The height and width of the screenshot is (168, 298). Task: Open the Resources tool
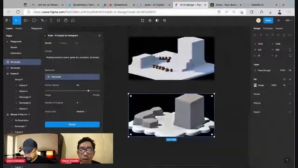[58, 21]
